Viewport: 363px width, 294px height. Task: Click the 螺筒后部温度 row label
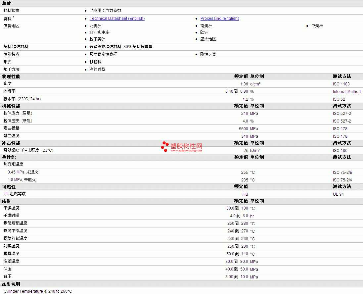click(x=15, y=223)
